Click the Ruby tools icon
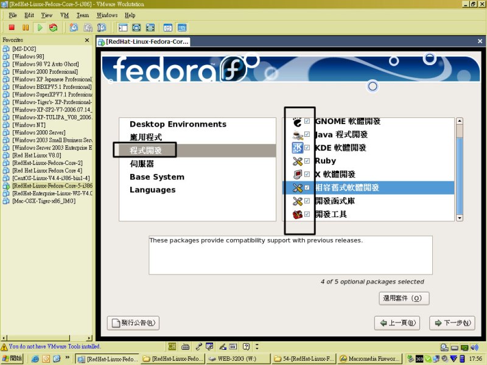 [x=297, y=161]
